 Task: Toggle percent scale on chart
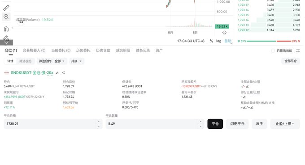click(211, 41)
